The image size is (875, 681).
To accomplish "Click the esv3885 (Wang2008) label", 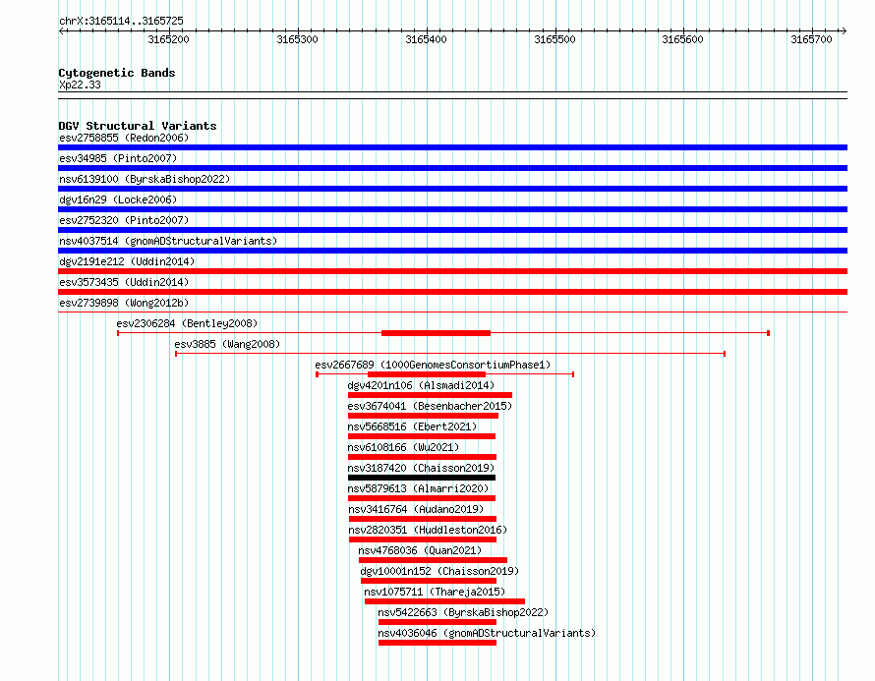I will pyautogui.click(x=227, y=344).
